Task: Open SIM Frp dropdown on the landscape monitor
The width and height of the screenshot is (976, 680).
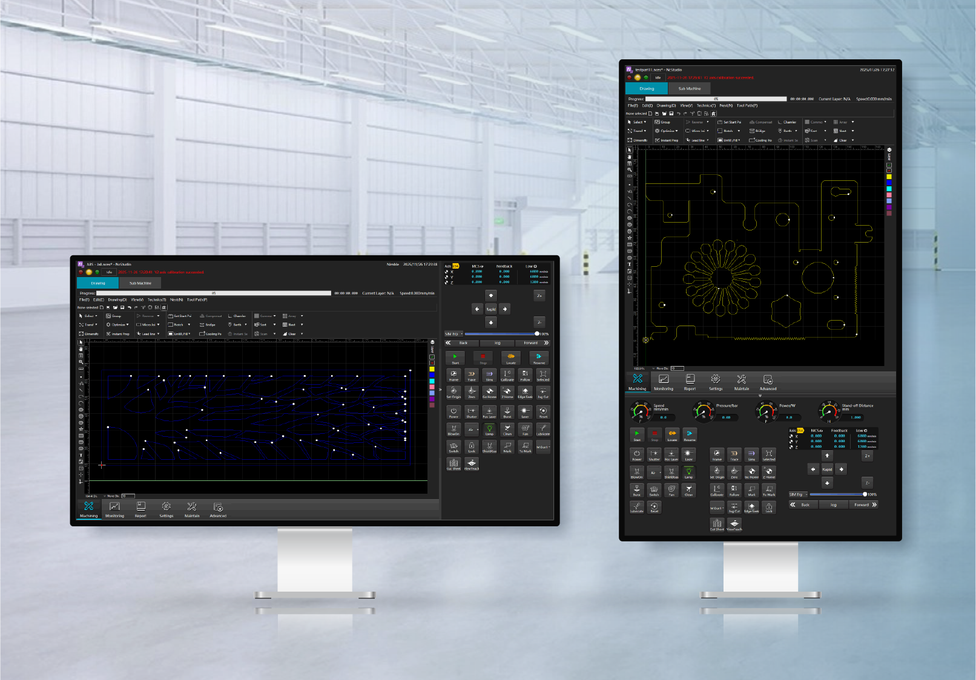Action: pos(454,334)
